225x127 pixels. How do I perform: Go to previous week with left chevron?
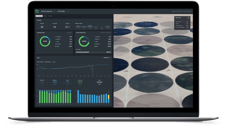tap(103, 58)
